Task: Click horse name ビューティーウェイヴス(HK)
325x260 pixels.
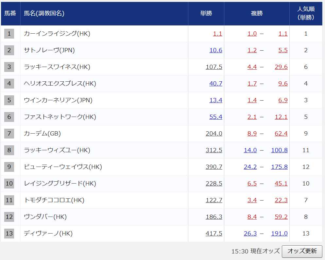Action: click(x=63, y=167)
